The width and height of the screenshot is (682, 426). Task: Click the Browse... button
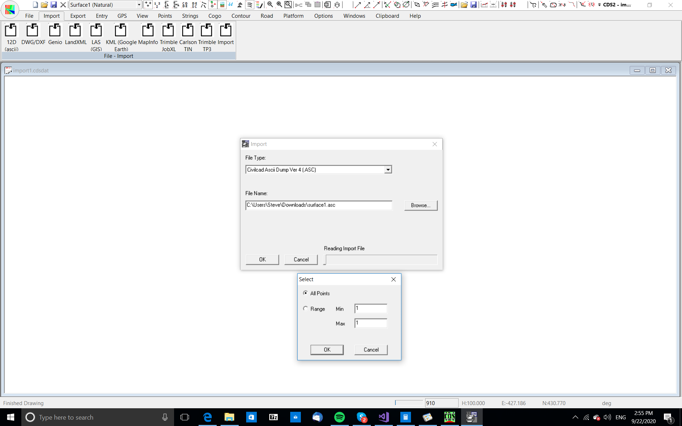(421, 205)
